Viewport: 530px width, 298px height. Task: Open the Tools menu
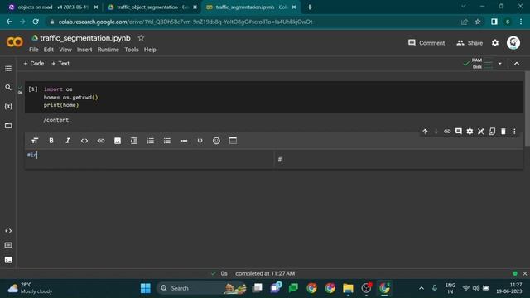click(131, 50)
